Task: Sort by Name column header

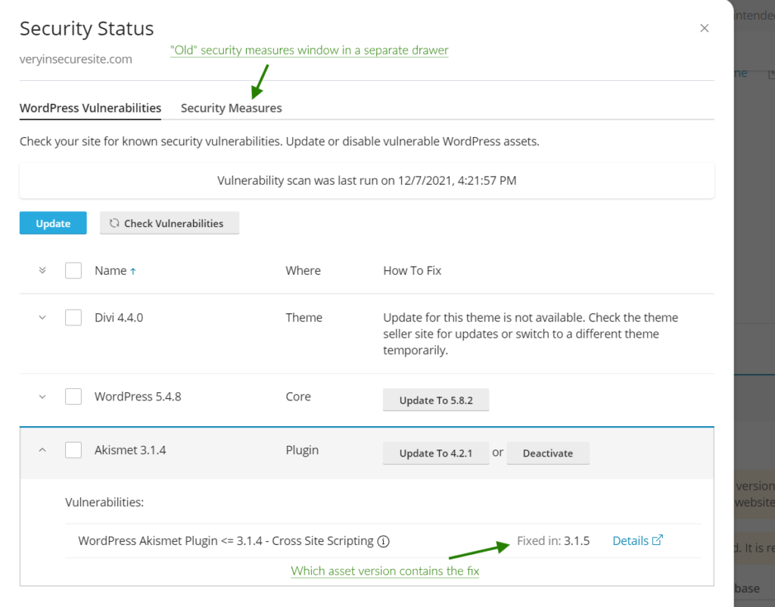Action: [110, 270]
